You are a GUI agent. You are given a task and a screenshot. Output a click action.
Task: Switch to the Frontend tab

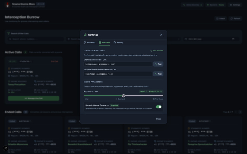[89, 42]
